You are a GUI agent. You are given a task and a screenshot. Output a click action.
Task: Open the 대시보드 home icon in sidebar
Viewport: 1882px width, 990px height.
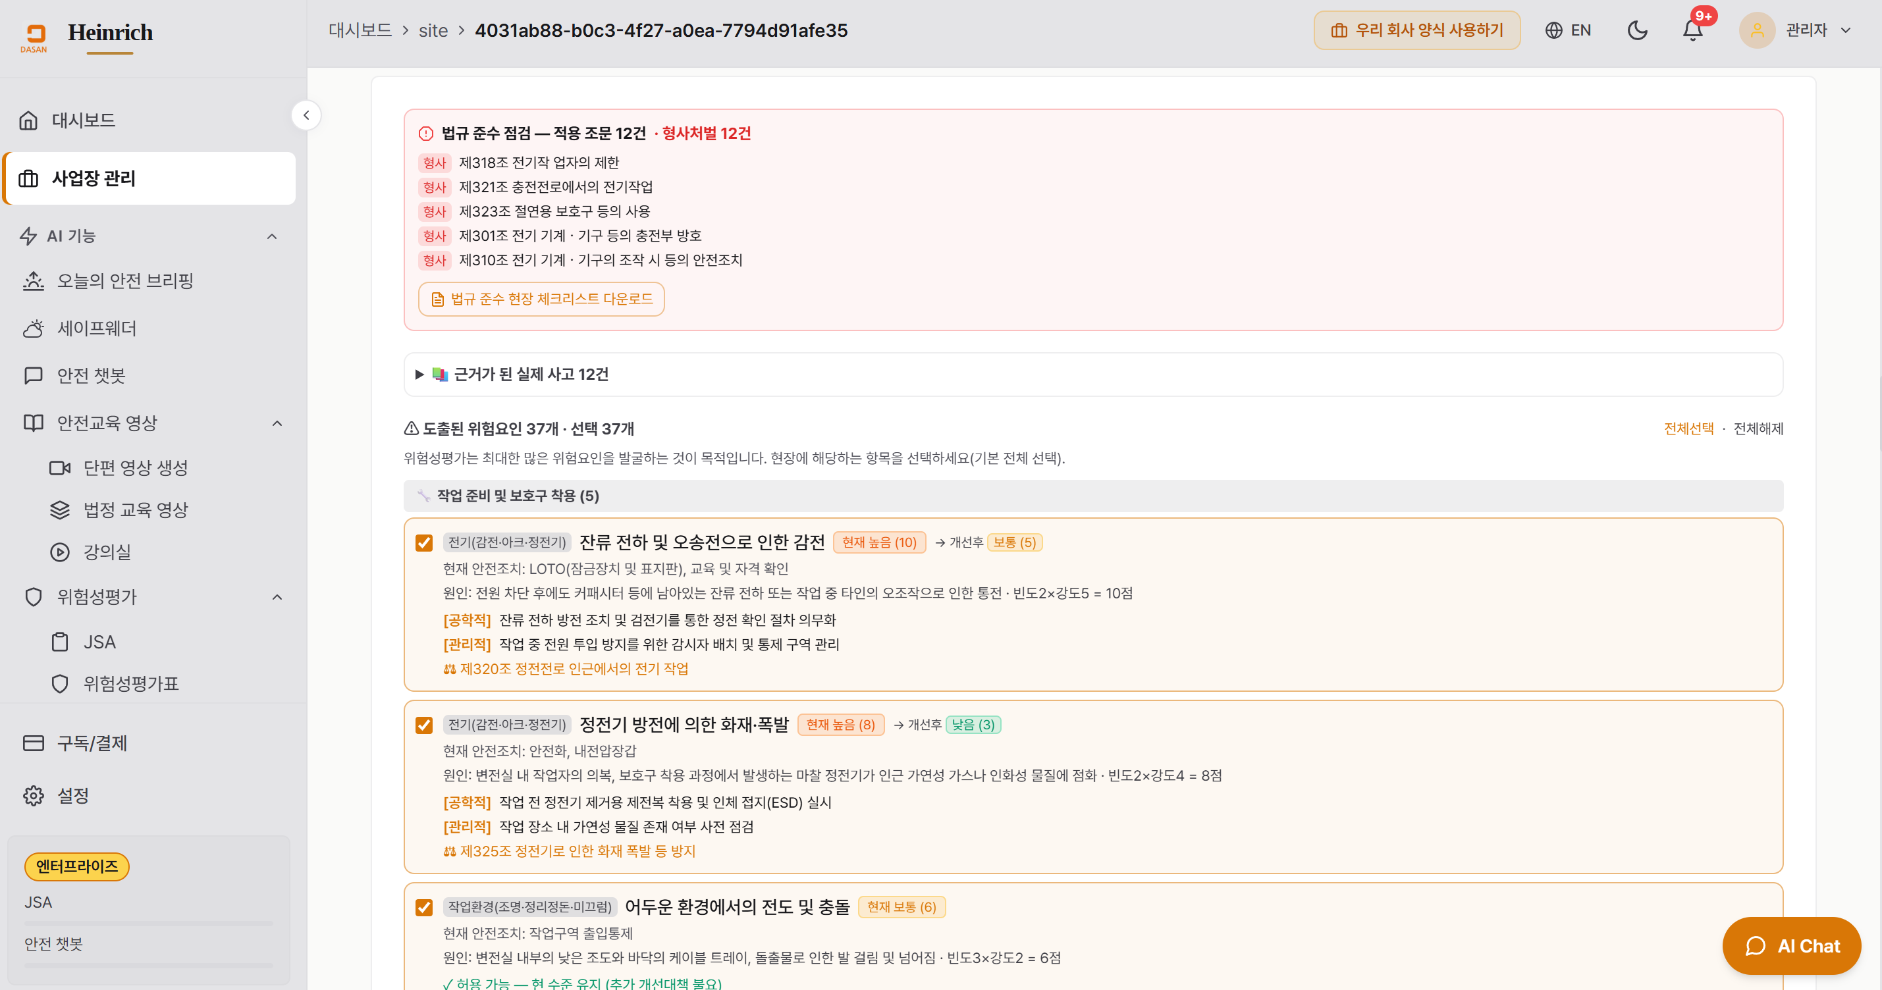[x=28, y=120]
